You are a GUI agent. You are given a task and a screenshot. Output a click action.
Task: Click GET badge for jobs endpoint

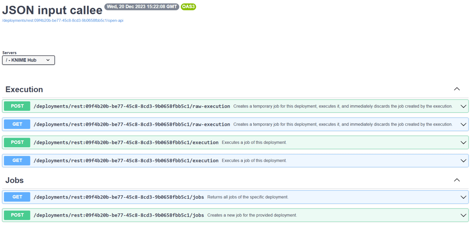17,197
